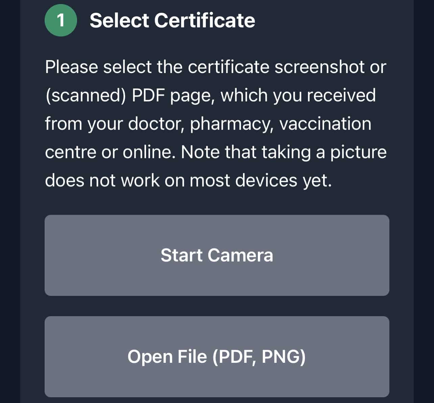Click the word "picture" in the instructions
This screenshot has width=434, height=403.
point(358,152)
